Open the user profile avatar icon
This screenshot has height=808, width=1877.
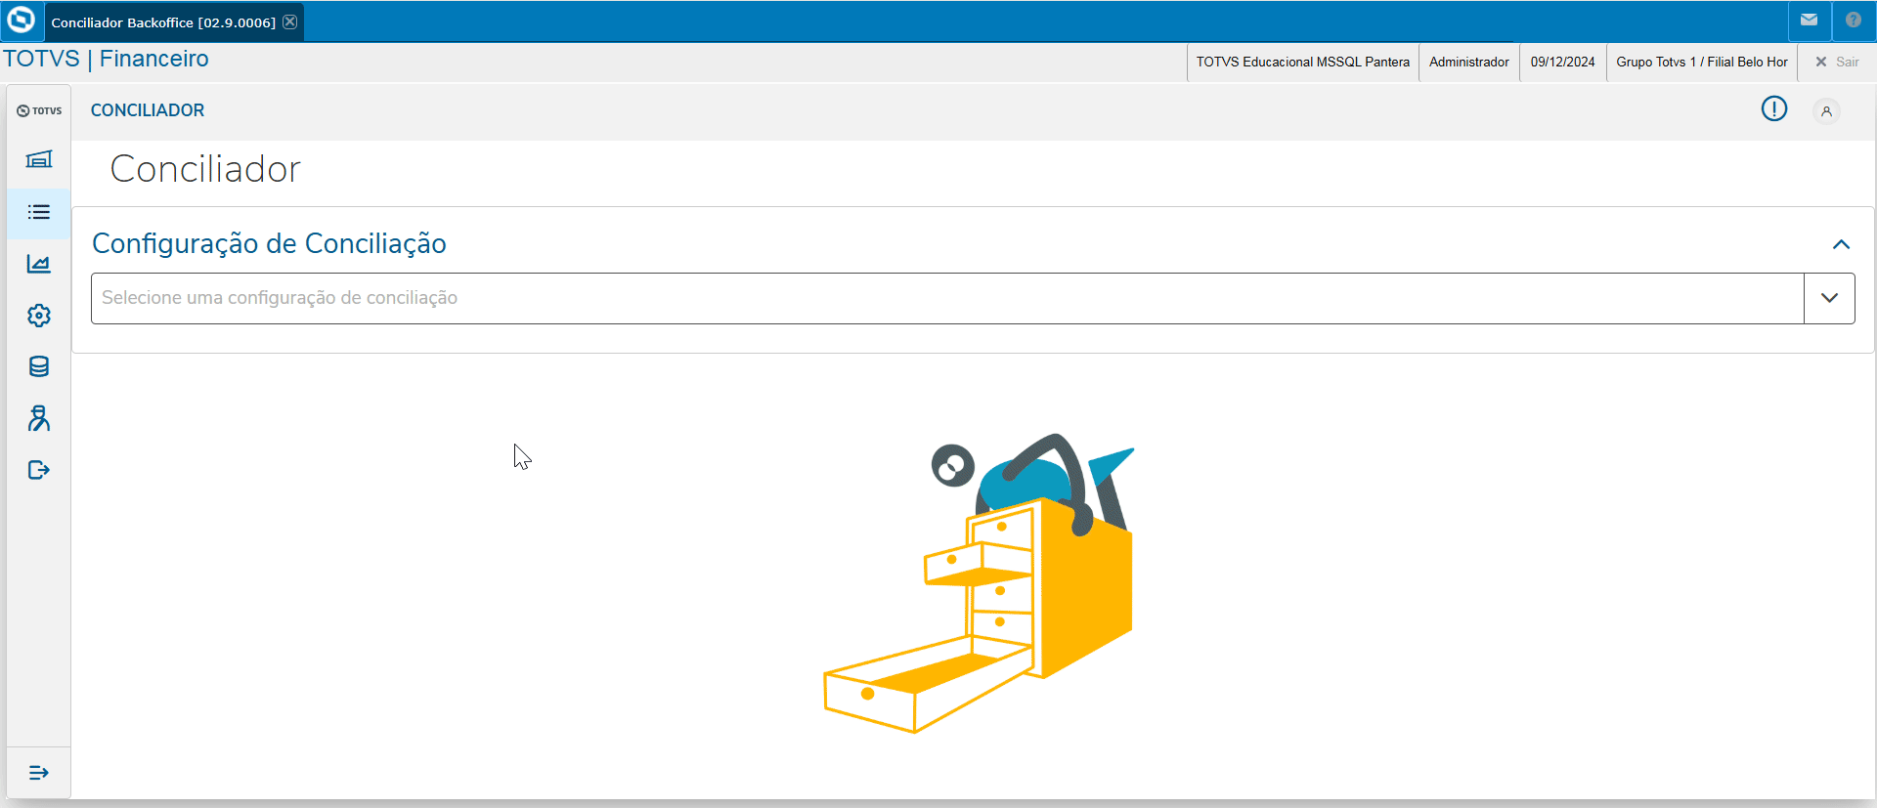click(x=1826, y=111)
